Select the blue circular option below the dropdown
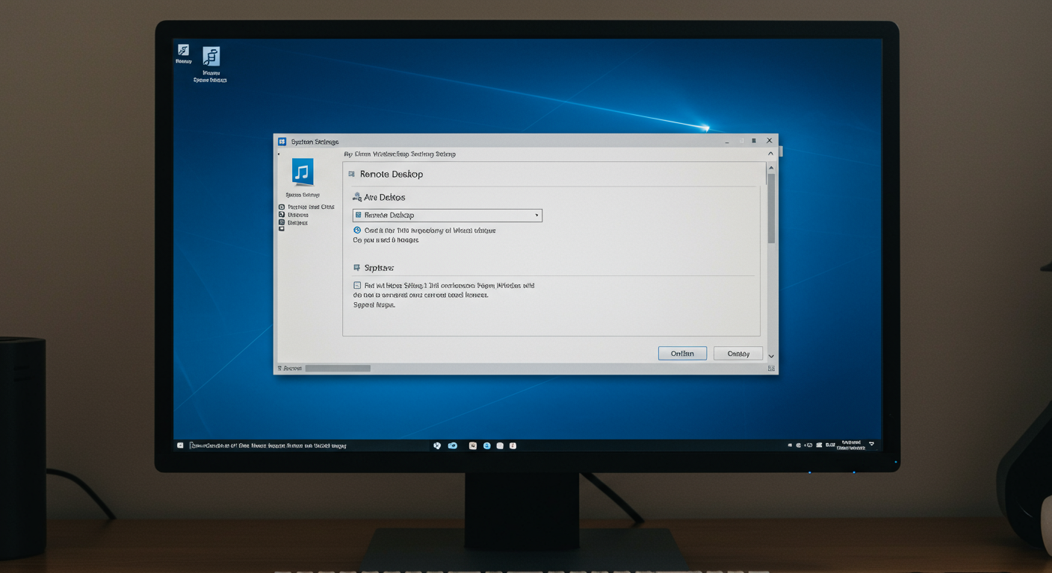The width and height of the screenshot is (1052, 573). (357, 231)
